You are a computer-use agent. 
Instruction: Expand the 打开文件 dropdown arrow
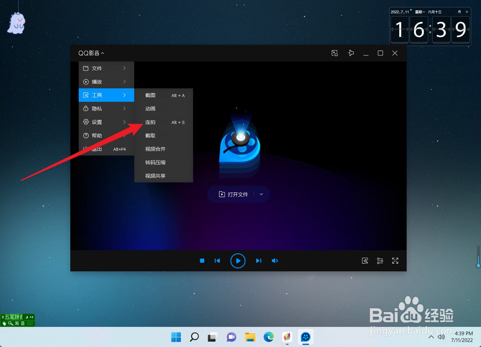click(x=261, y=194)
